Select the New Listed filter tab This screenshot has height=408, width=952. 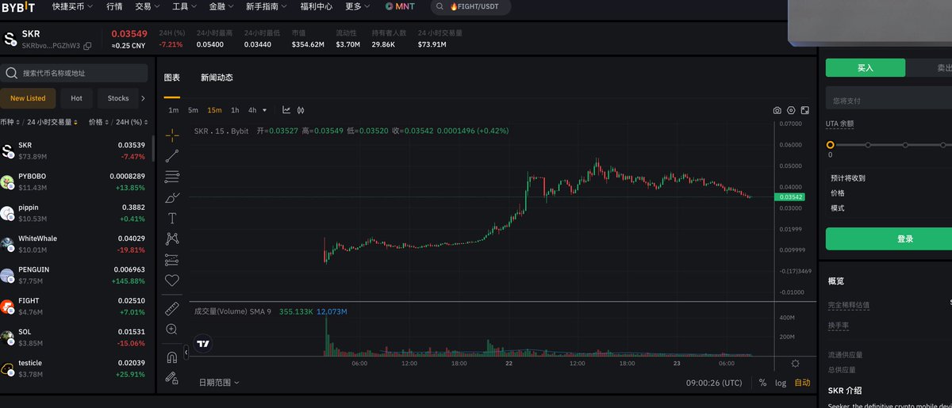(x=28, y=98)
